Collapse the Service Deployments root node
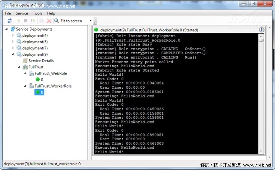 [6, 29]
